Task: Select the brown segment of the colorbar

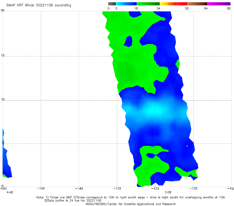Action: (197, 4)
